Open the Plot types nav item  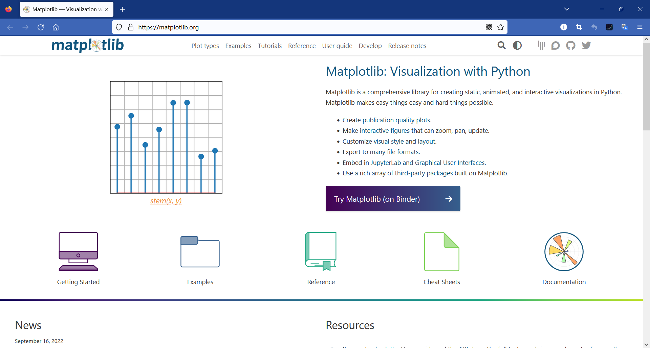tap(205, 46)
